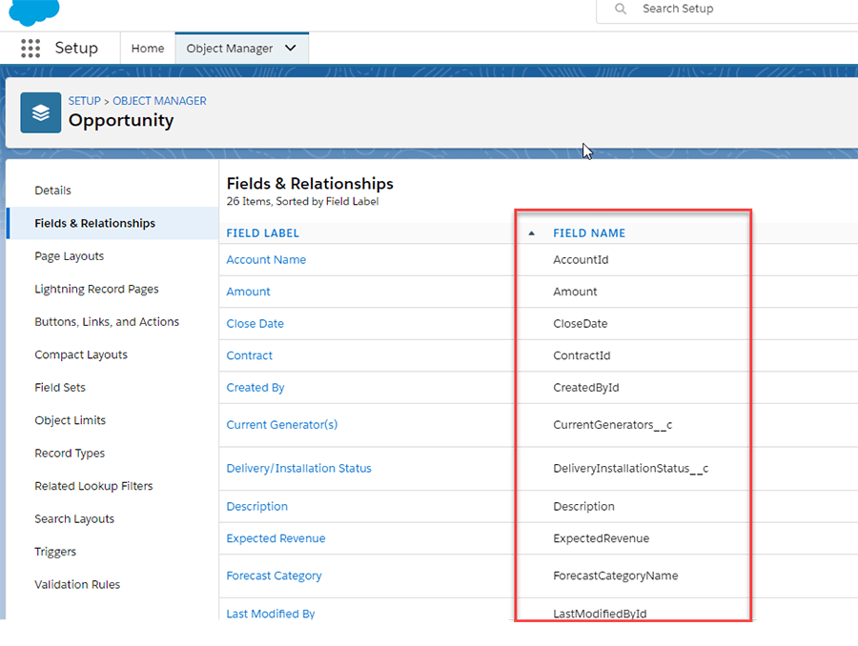Click the AccountId field name cell
This screenshot has height=646, width=858.
click(x=581, y=260)
